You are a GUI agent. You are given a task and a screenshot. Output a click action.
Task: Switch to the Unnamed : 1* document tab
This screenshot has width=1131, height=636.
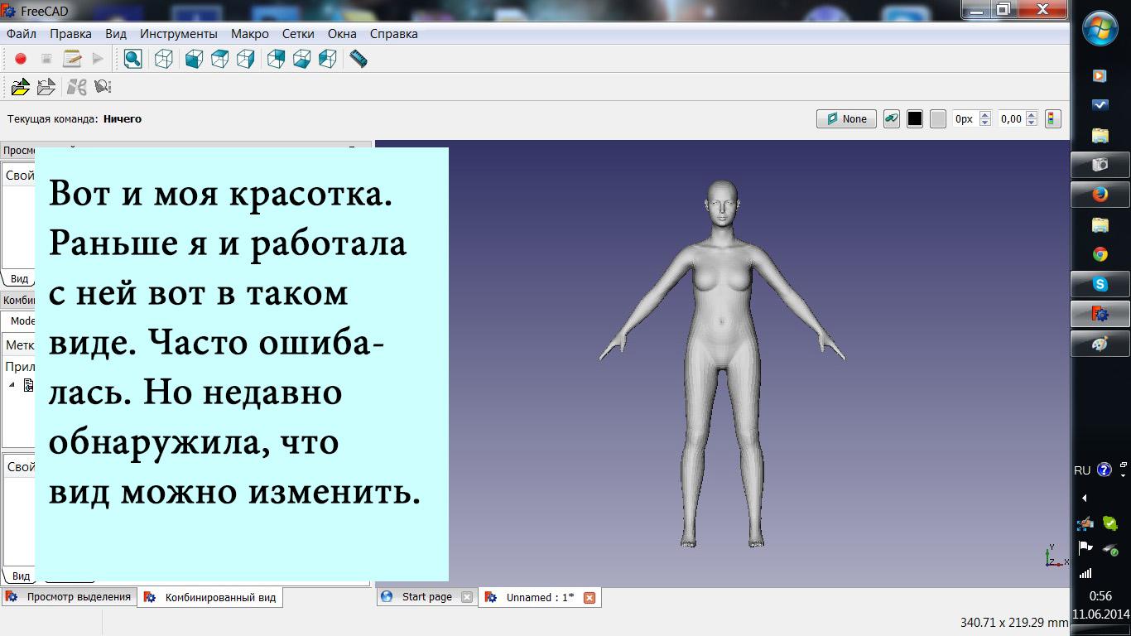tap(540, 597)
